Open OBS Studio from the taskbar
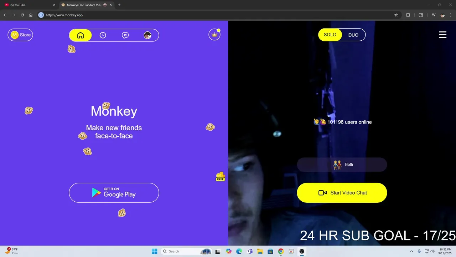The height and width of the screenshot is (257, 456). point(302,251)
